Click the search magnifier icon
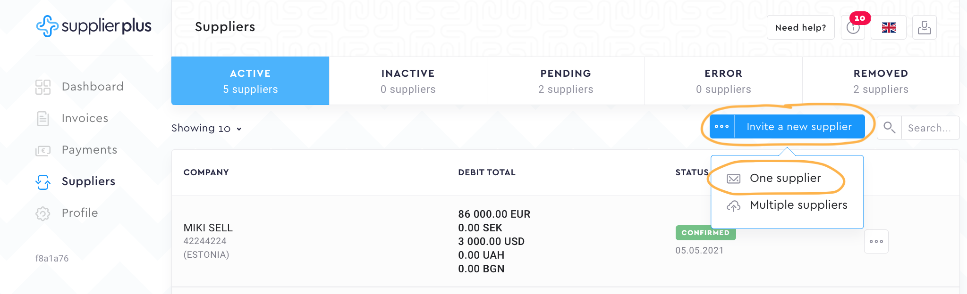Viewport: 967px width, 294px height. pos(889,128)
